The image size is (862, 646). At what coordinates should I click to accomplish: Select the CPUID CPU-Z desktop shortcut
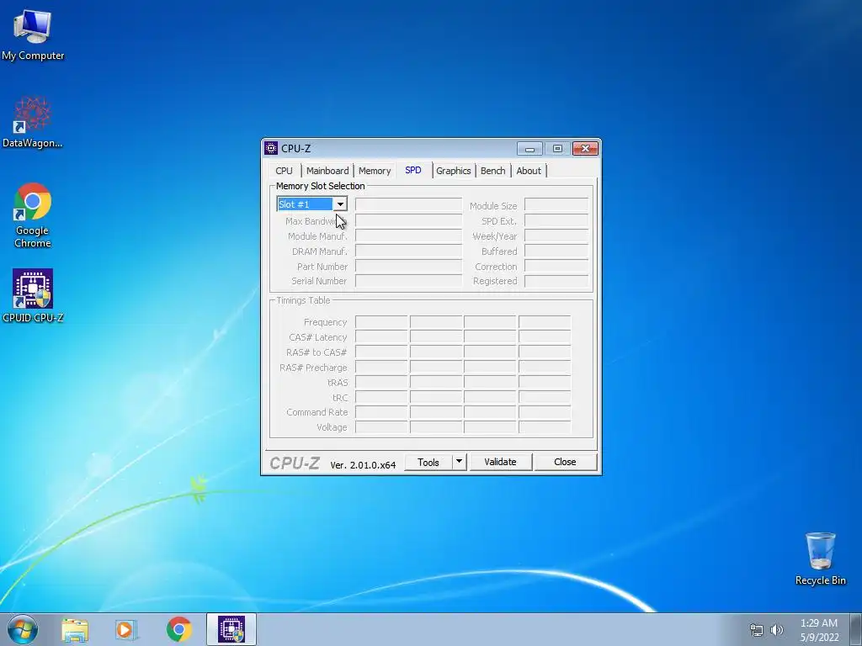33,295
